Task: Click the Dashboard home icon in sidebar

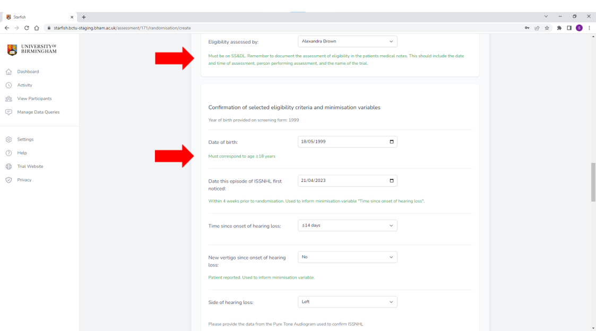Action: point(8,72)
